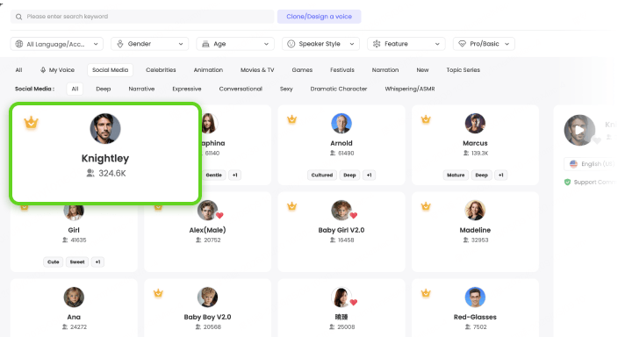Click the My Voice microphone icon

tap(43, 69)
